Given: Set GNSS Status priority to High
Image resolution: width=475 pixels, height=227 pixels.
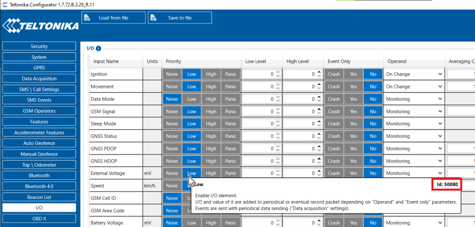Looking at the screenshot, I should point(211,136).
